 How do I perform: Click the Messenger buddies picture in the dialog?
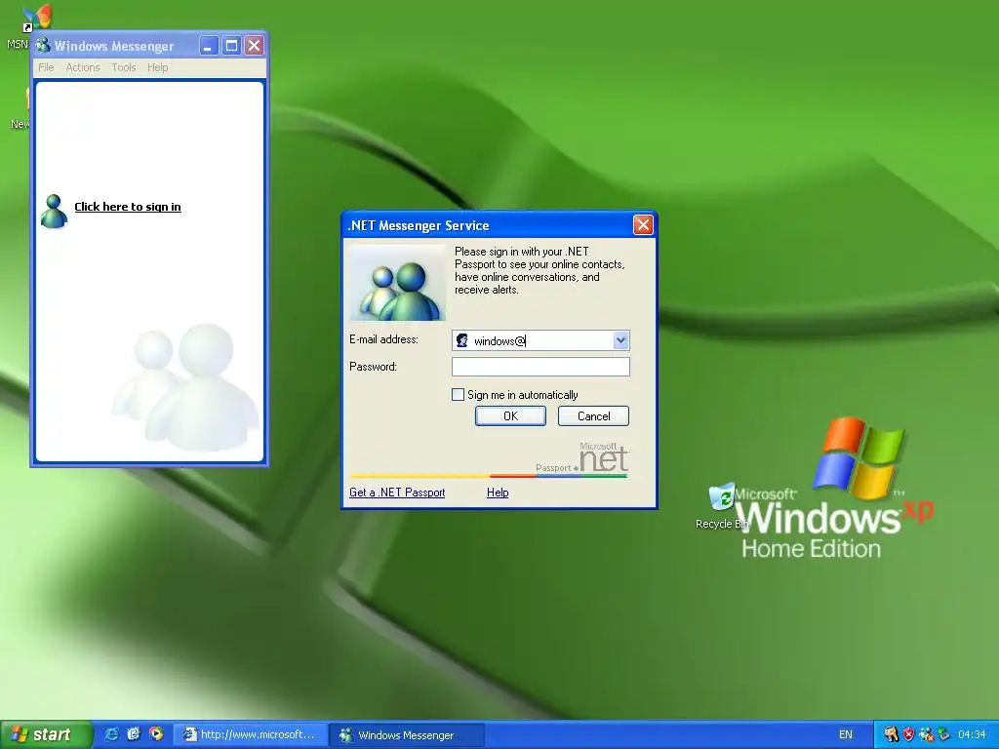(x=398, y=283)
